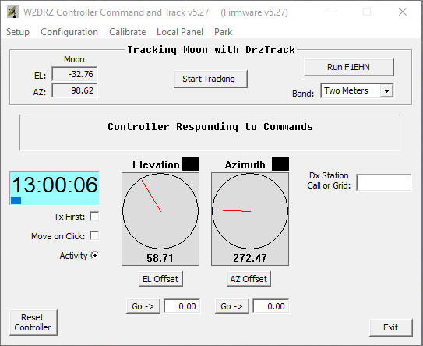Open the Local Panel menu
Screen dimensions: 423x346
(180, 32)
